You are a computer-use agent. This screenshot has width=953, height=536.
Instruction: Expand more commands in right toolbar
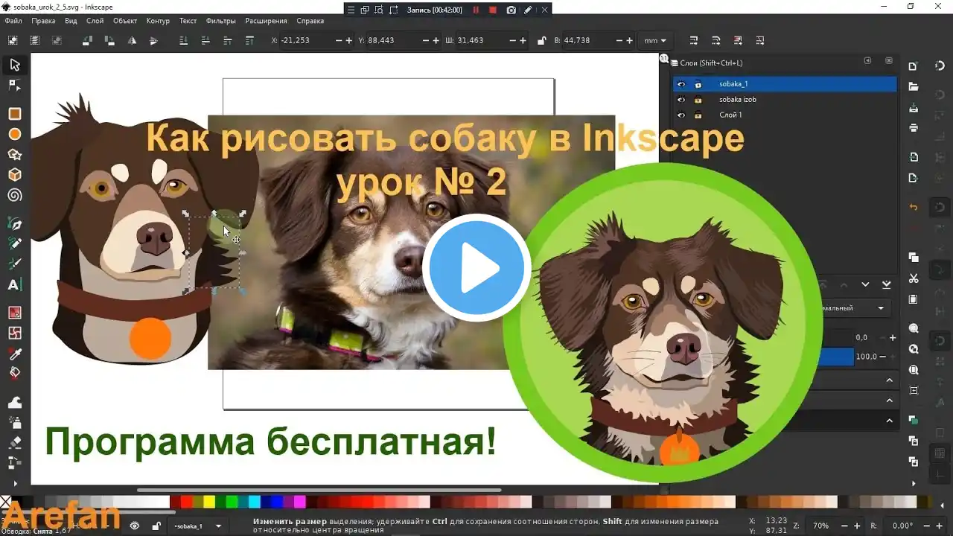coord(914,483)
